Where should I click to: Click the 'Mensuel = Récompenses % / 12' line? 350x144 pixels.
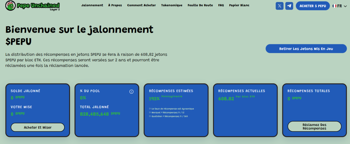click(x=168, y=112)
